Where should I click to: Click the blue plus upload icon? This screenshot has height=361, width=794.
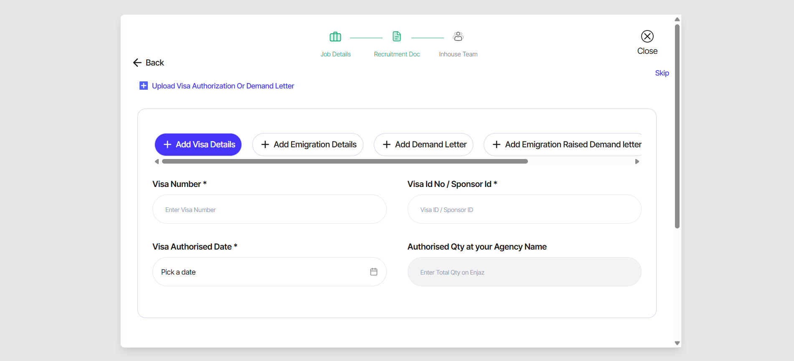tap(143, 86)
